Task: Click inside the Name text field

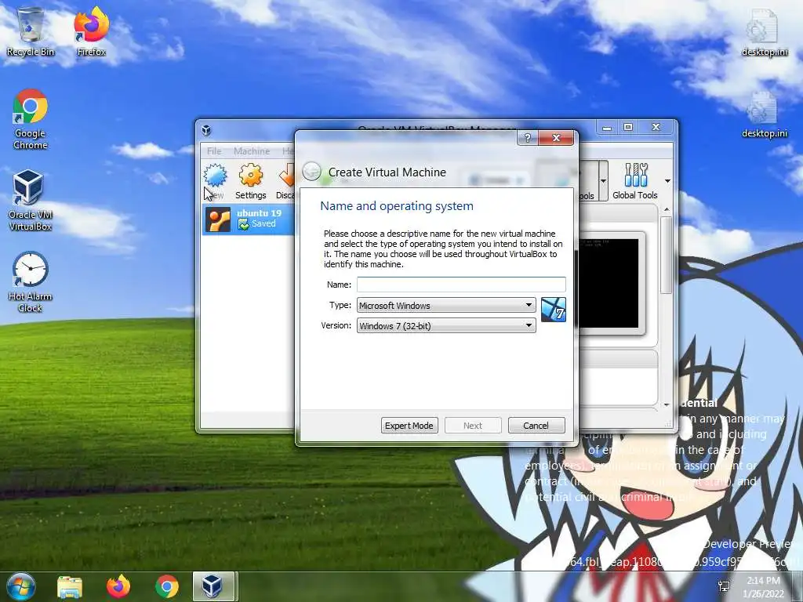Action: click(461, 284)
